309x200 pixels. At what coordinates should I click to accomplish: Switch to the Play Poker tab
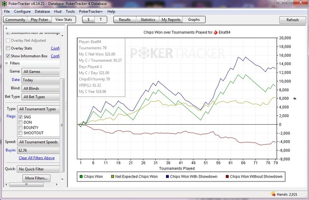click(39, 20)
